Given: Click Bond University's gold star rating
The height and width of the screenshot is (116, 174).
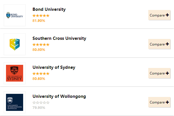Looking at the screenshot, I should (41, 16).
